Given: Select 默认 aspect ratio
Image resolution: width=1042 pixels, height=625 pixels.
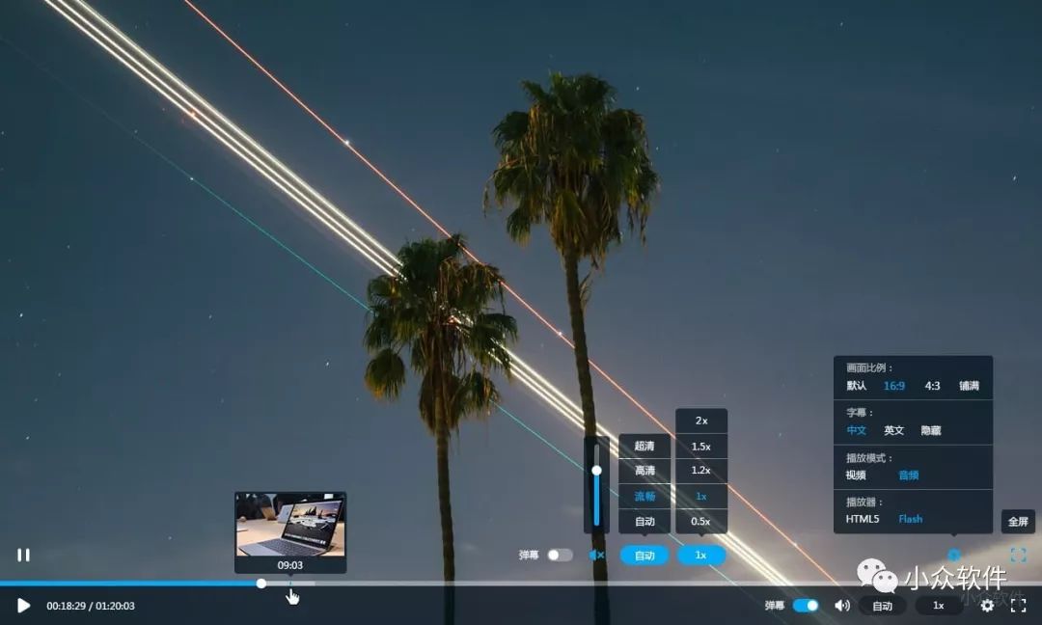Looking at the screenshot, I should coord(856,385).
